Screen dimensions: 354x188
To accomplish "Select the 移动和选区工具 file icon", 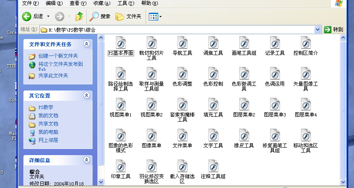I will (305, 136).
